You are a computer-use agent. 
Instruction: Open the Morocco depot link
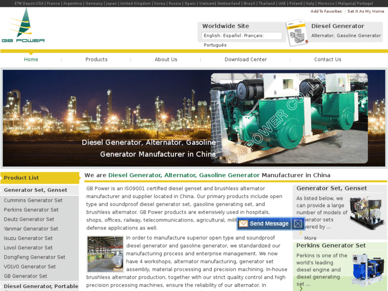click(326, 3)
